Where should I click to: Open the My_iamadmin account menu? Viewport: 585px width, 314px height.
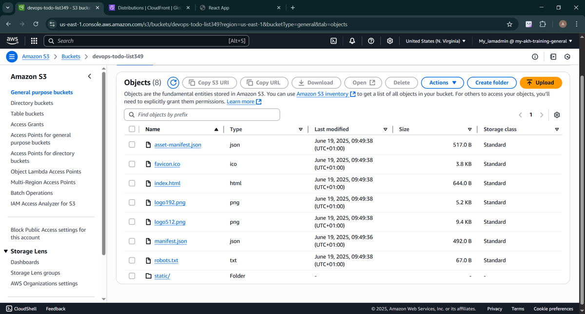[526, 41]
